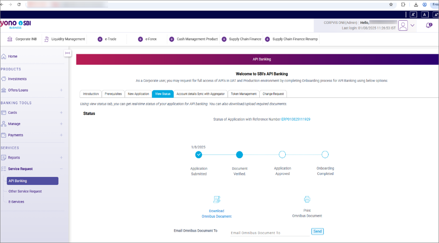Click the browser back arrow
This screenshot has width=439, height=243.
(2, 5)
